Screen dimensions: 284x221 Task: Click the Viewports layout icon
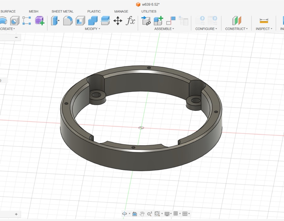pyautogui.click(x=185, y=214)
